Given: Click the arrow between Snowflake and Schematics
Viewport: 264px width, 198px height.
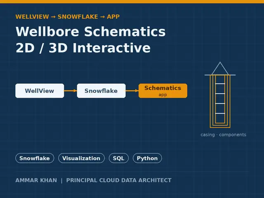Looking at the screenshot, I should click(x=132, y=91).
